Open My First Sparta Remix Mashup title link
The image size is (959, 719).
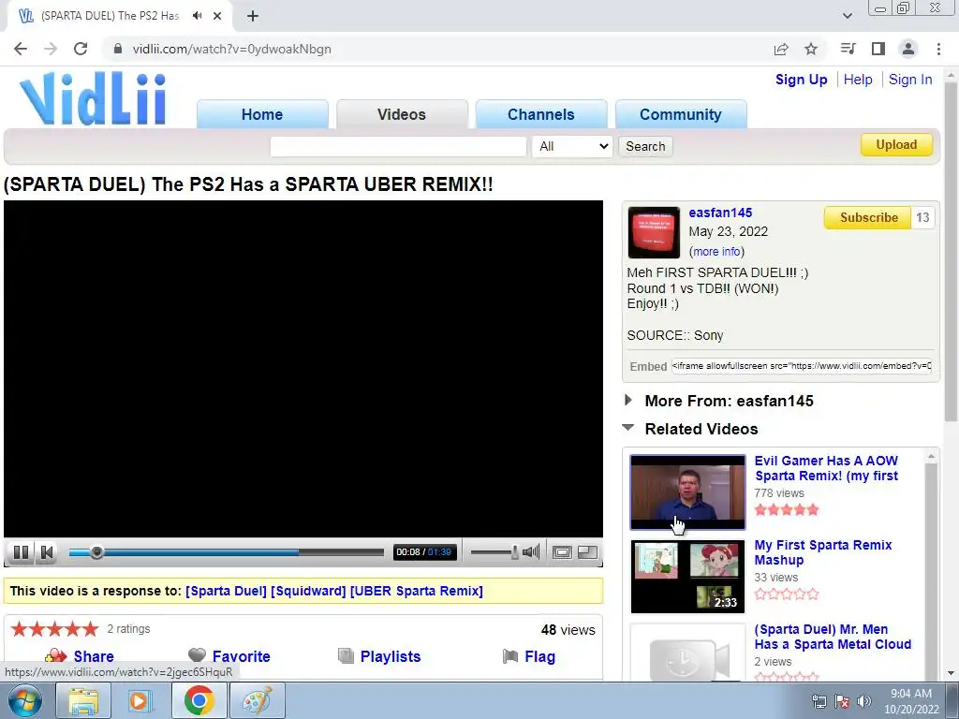(823, 552)
